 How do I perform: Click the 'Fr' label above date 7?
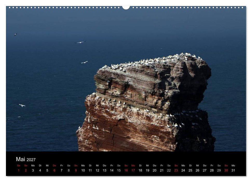62,166
